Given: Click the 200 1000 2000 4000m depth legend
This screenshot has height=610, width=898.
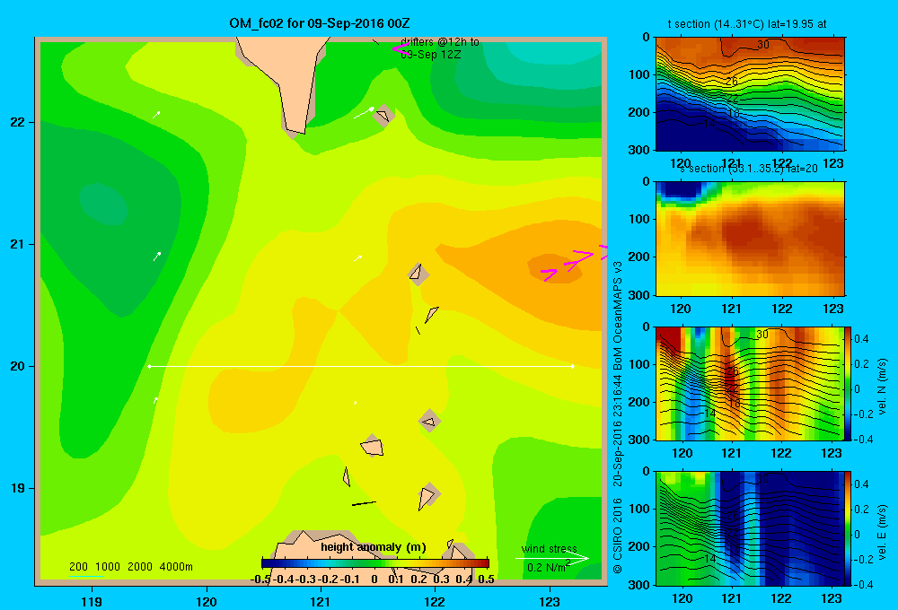Looking at the screenshot, I should [130, 567].
